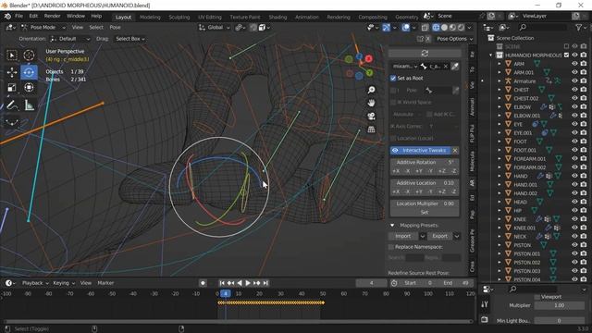Screen dimensions: 592x333
Task: Switch to the Modeling workspace tab
Action: pos(150,17)
